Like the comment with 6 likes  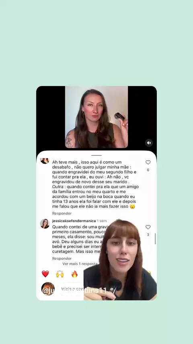[148, 162]
